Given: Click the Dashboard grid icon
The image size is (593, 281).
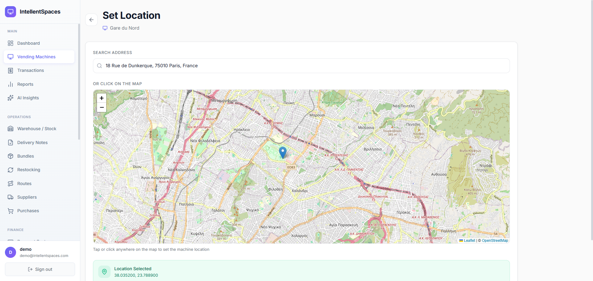Looking at the screenshot, I should tap(11, 43).
